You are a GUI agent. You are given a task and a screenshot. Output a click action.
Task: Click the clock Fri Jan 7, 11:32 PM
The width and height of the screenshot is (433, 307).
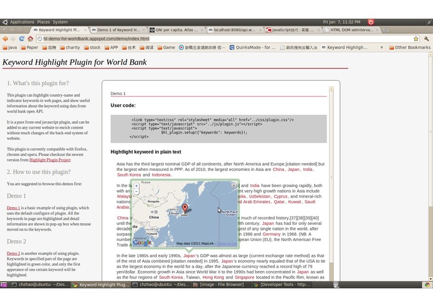pyautogui.click(x=341, y=22)
